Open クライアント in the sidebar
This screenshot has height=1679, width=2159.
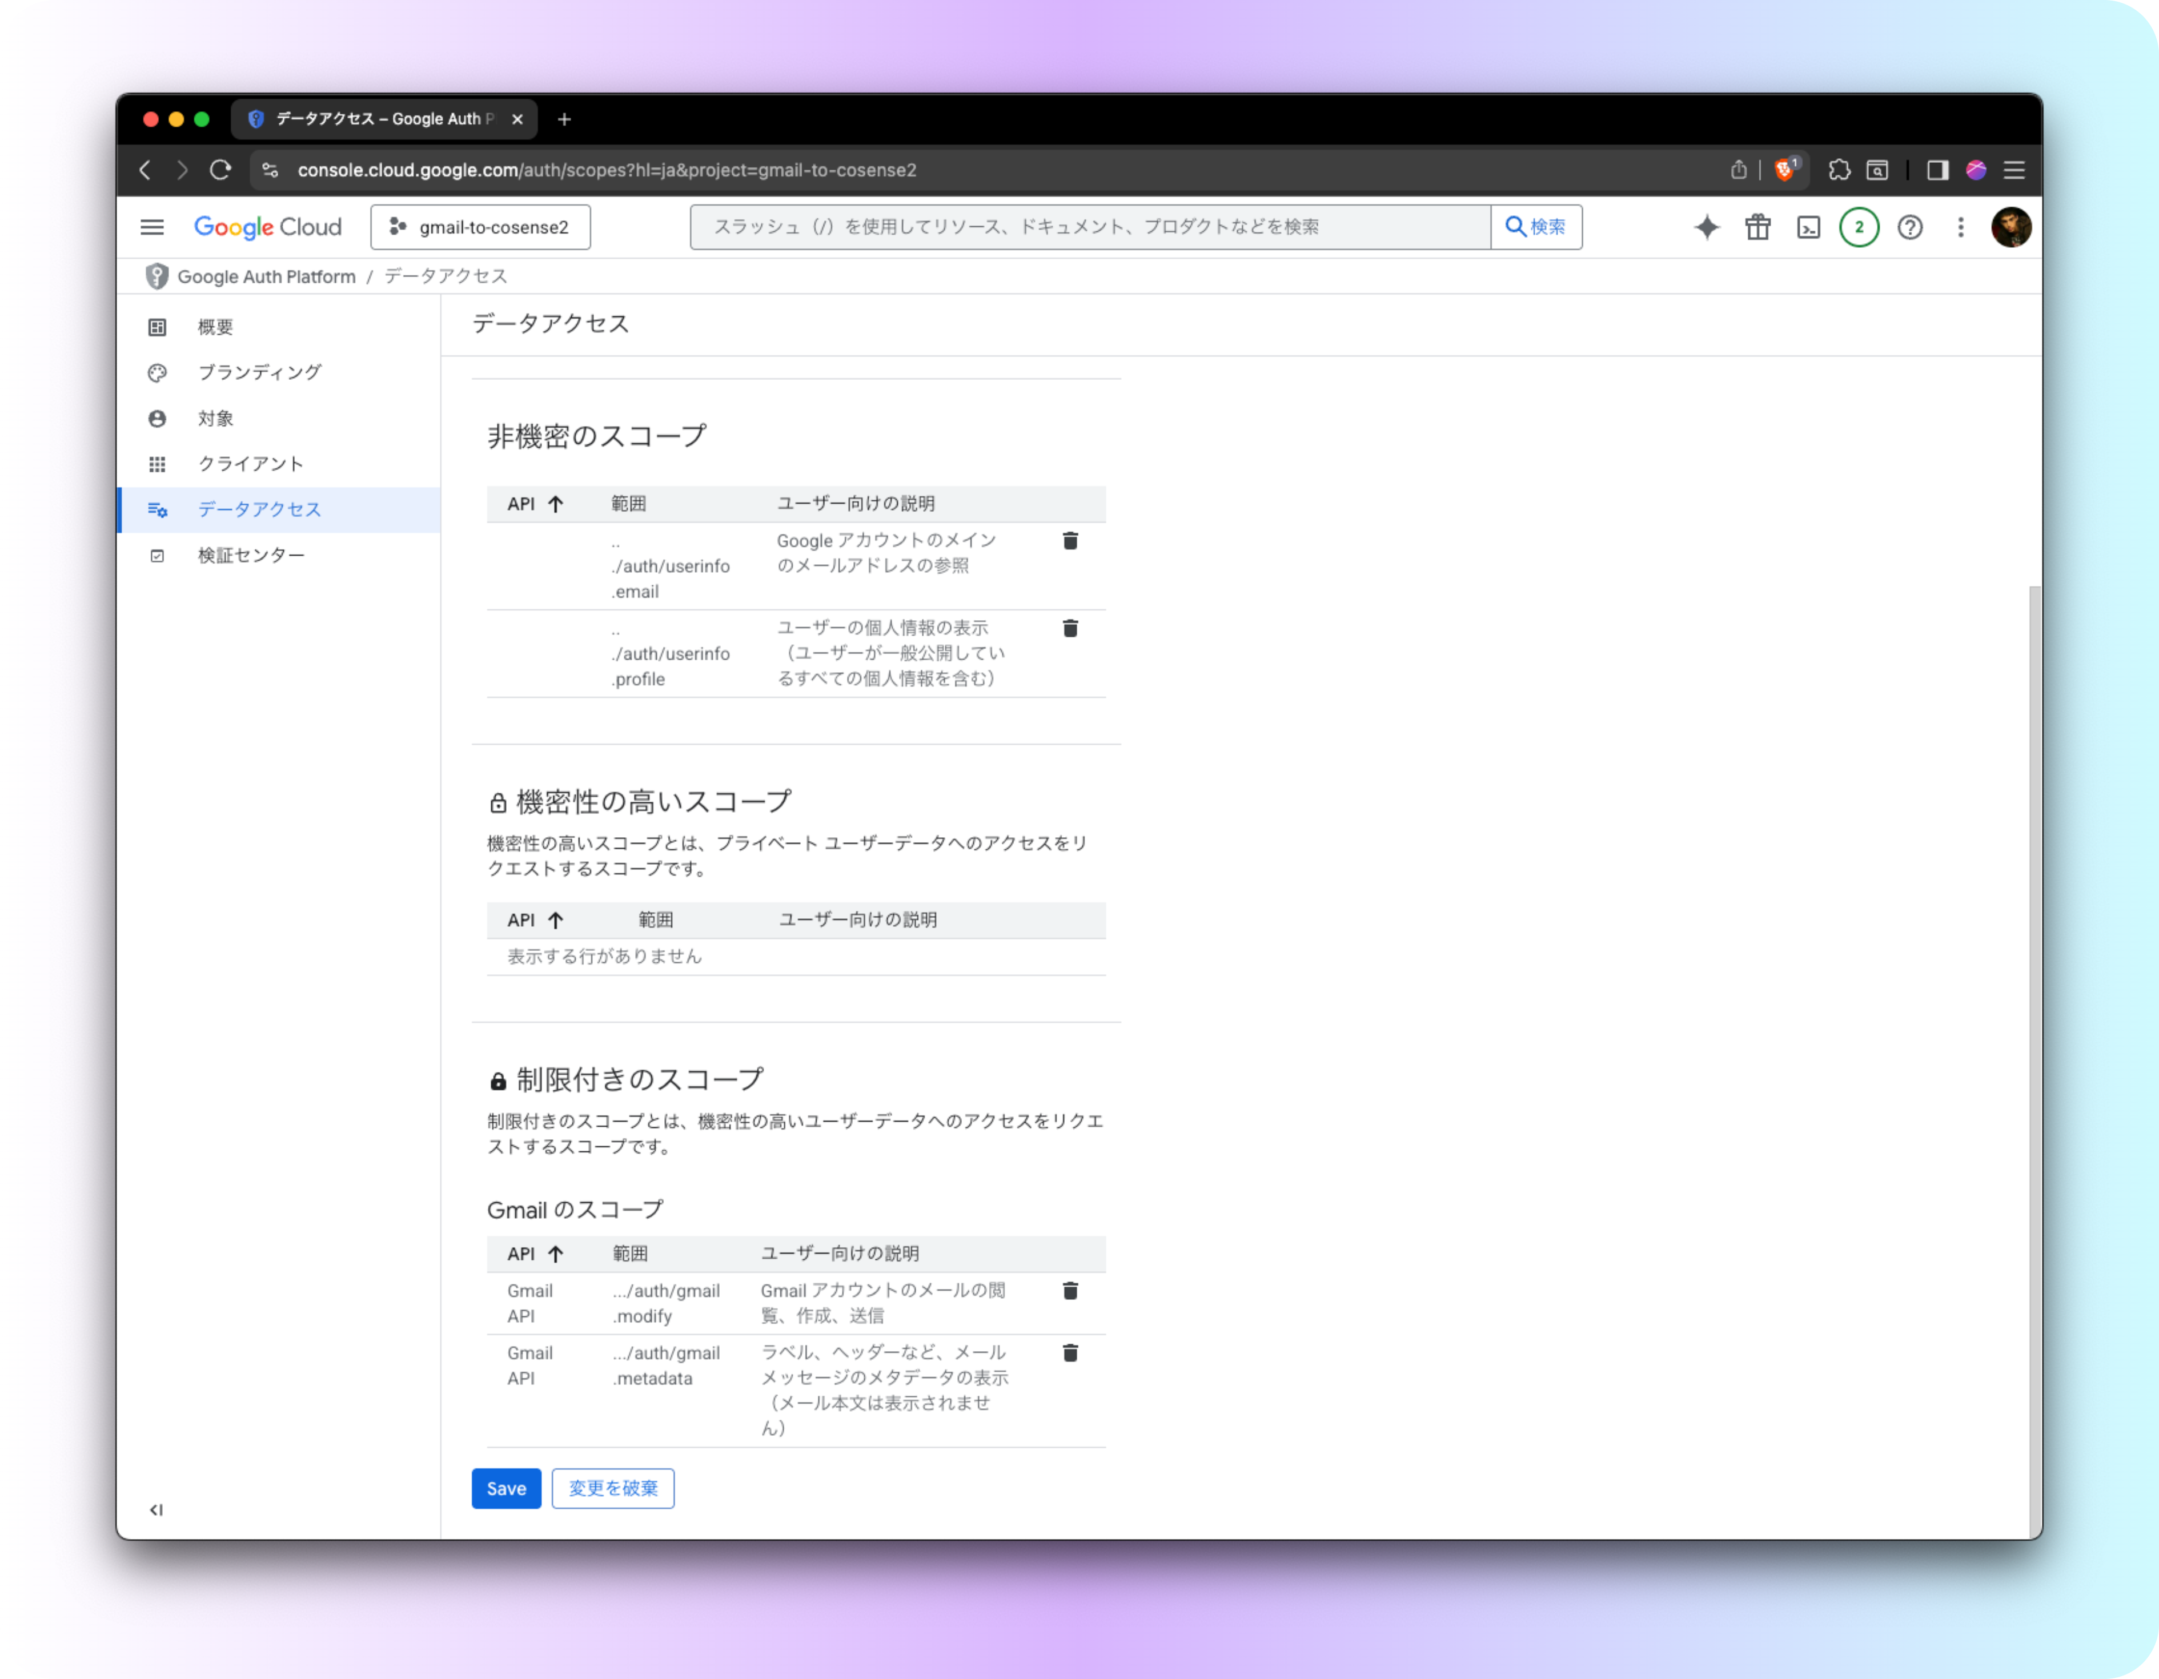point(279,464)
